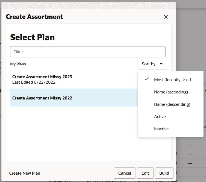Sort plans by Name (descending)
This screenshot has width=206, height=182.
pos(170,104)
